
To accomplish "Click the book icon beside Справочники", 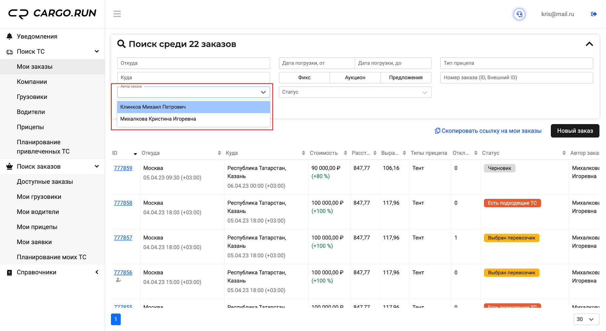I will (x=9, y=273).
